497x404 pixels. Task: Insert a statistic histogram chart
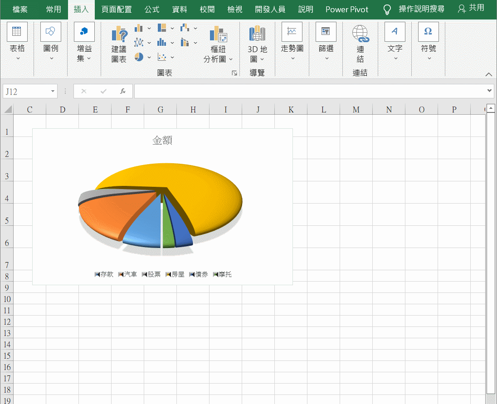161,42
